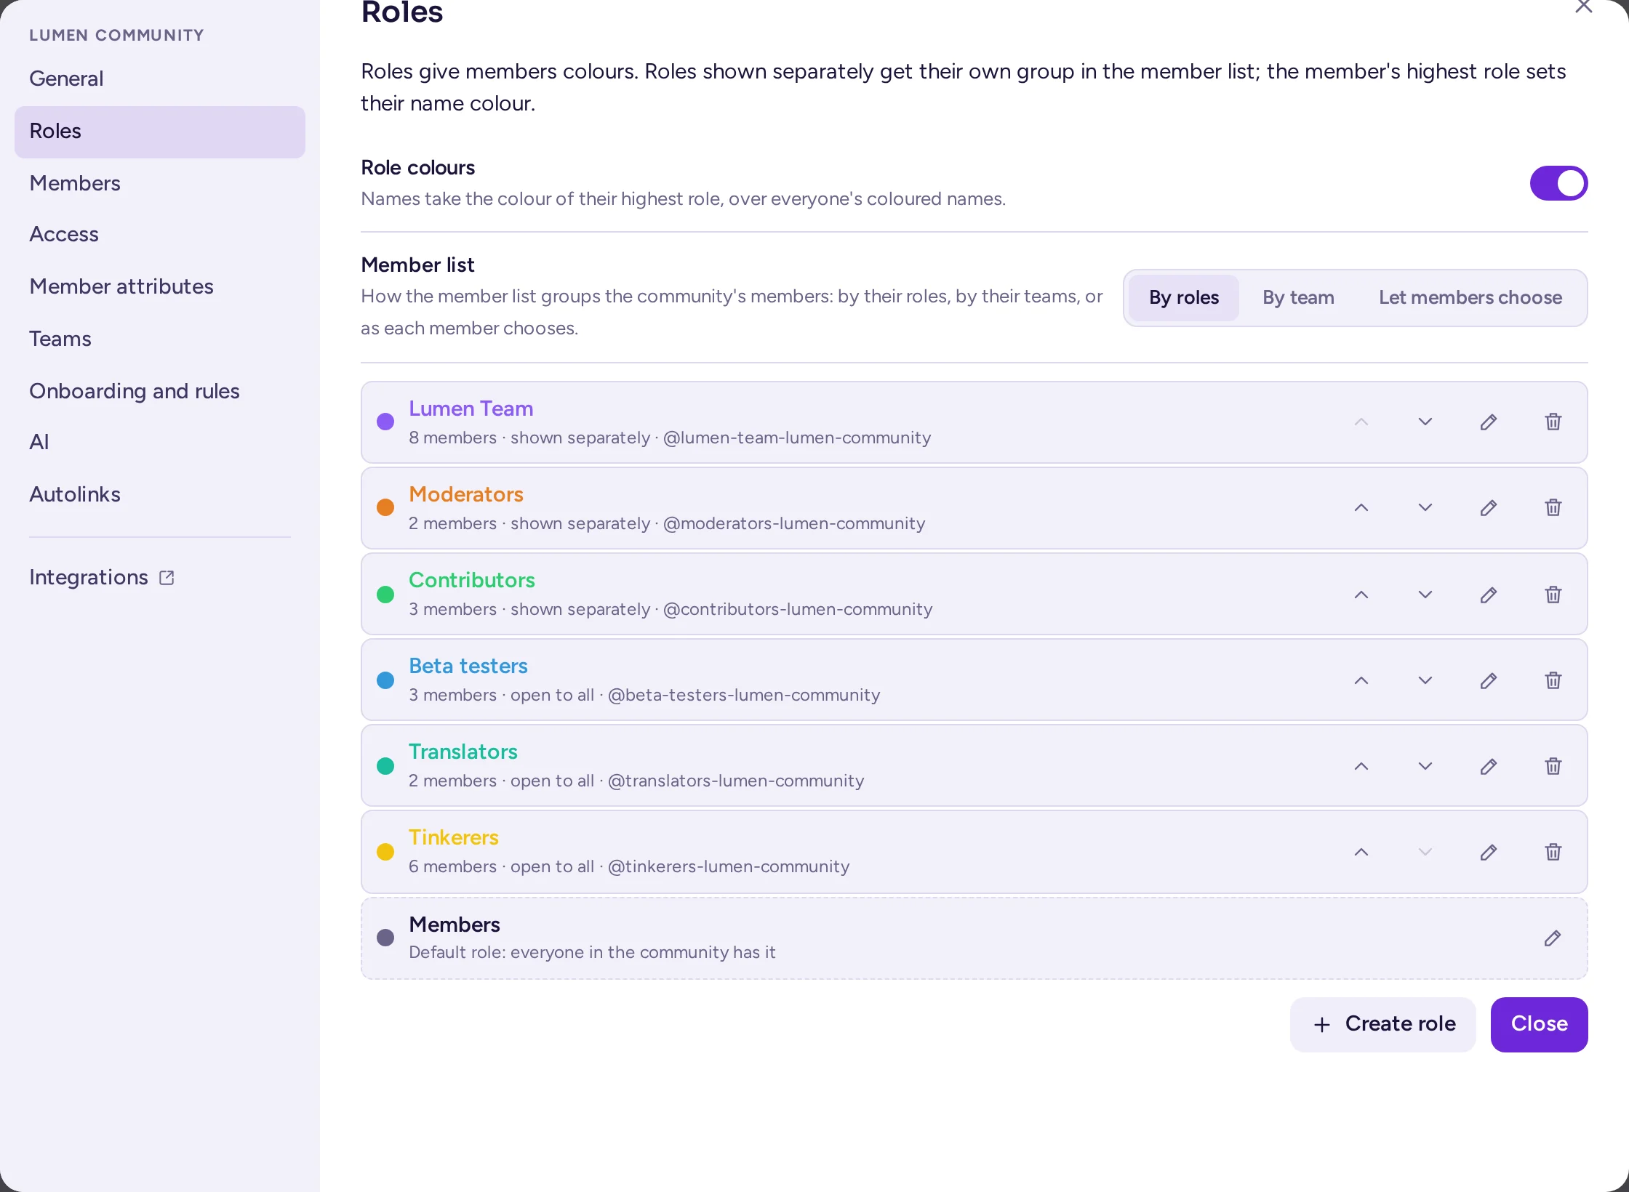Open Teams settings section
The height and width of the screenshot is (1192, 1629).
click(160, 339)
